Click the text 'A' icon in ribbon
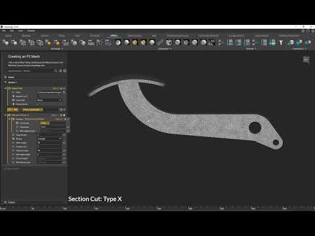This screenshot has width=315, height=236. pyautogui.click(x=220, y=43)
